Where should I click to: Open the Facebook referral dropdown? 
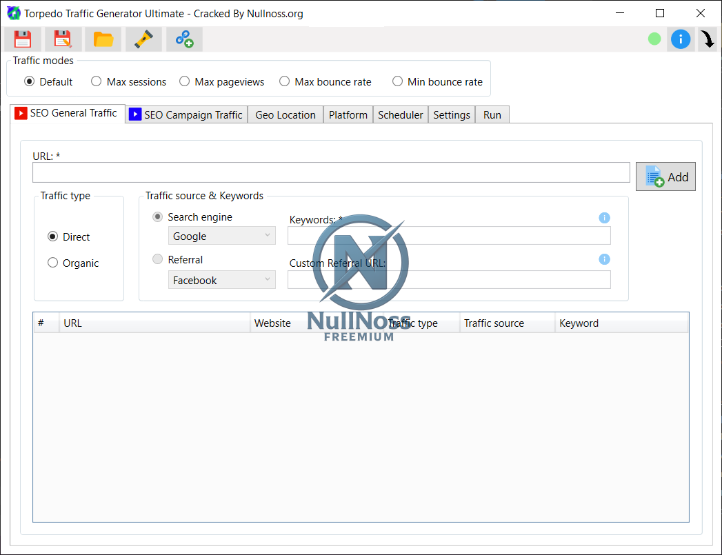[x=222, y=280]
